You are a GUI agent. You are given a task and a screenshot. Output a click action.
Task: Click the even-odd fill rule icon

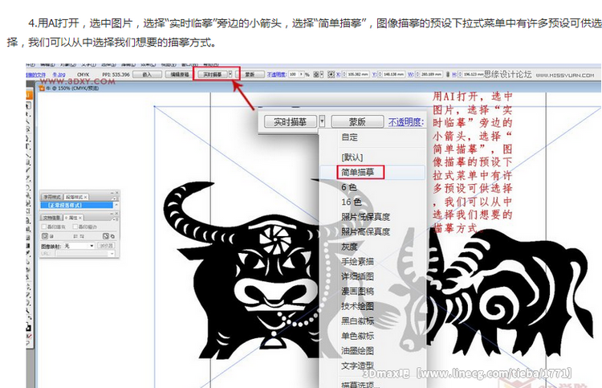[x=112, y=237]
